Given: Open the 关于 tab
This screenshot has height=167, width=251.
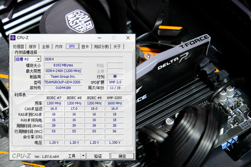Looking at the screenshot, I should click(117, 47).
